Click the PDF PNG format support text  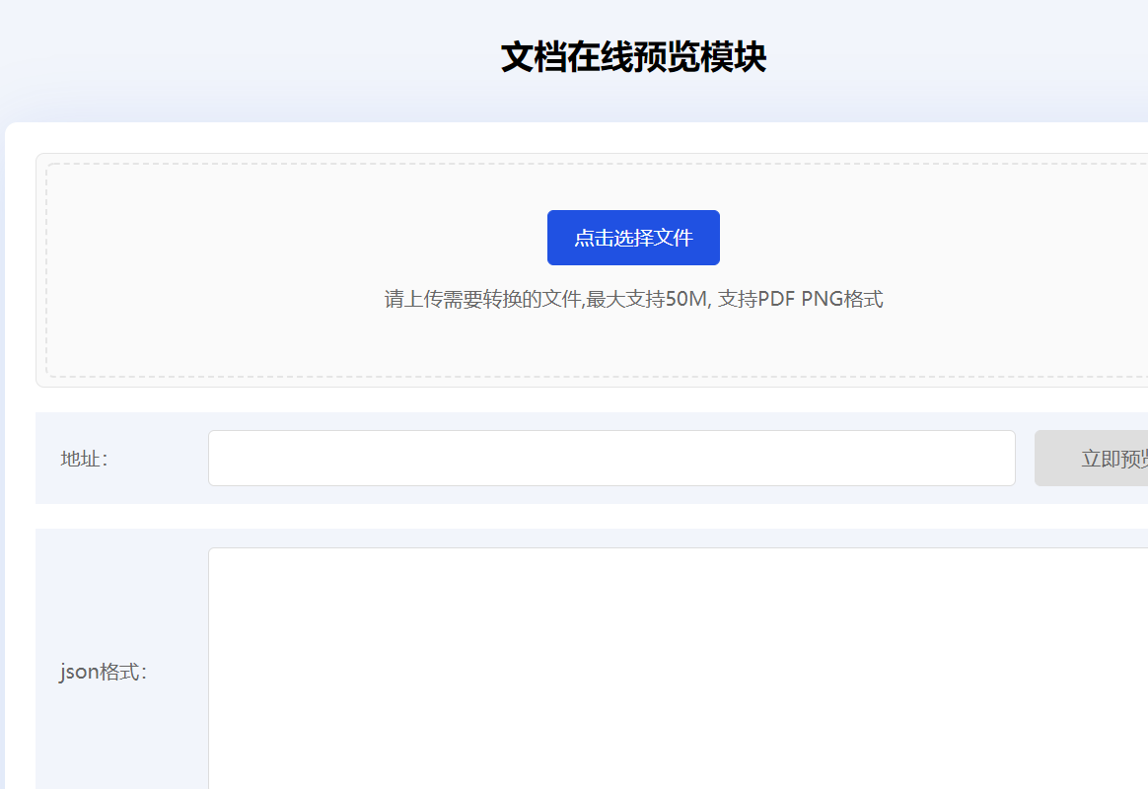tap(838, 299)
